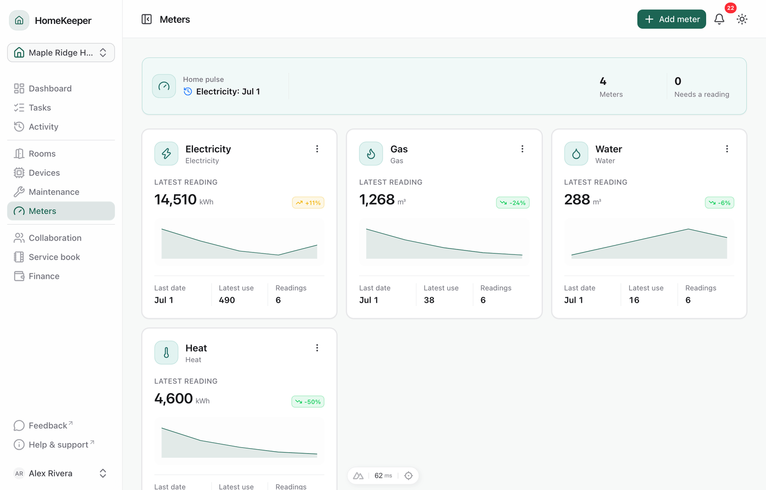This screenshot has height=490, width=766.
Task: Toggle the sidebar collapse icon
Action: point(147,19)
